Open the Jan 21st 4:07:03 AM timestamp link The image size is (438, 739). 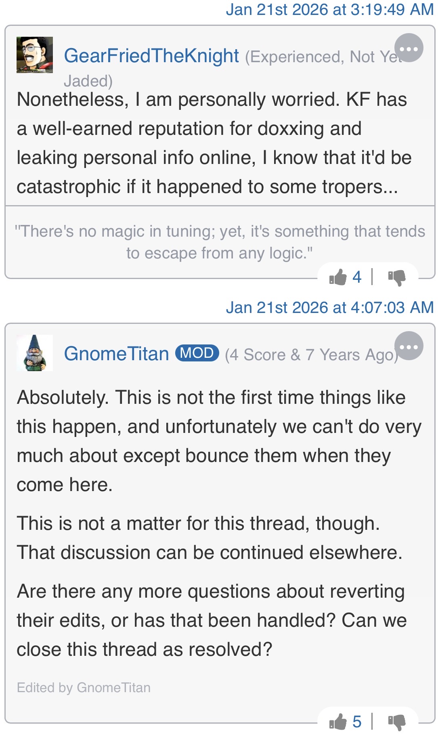click(x=329, y=308)
